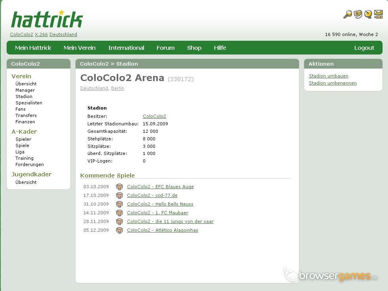Click the ColoColo2 Arena title
Image resolution: width=388 pixels, height=291 pixels.
122,78
